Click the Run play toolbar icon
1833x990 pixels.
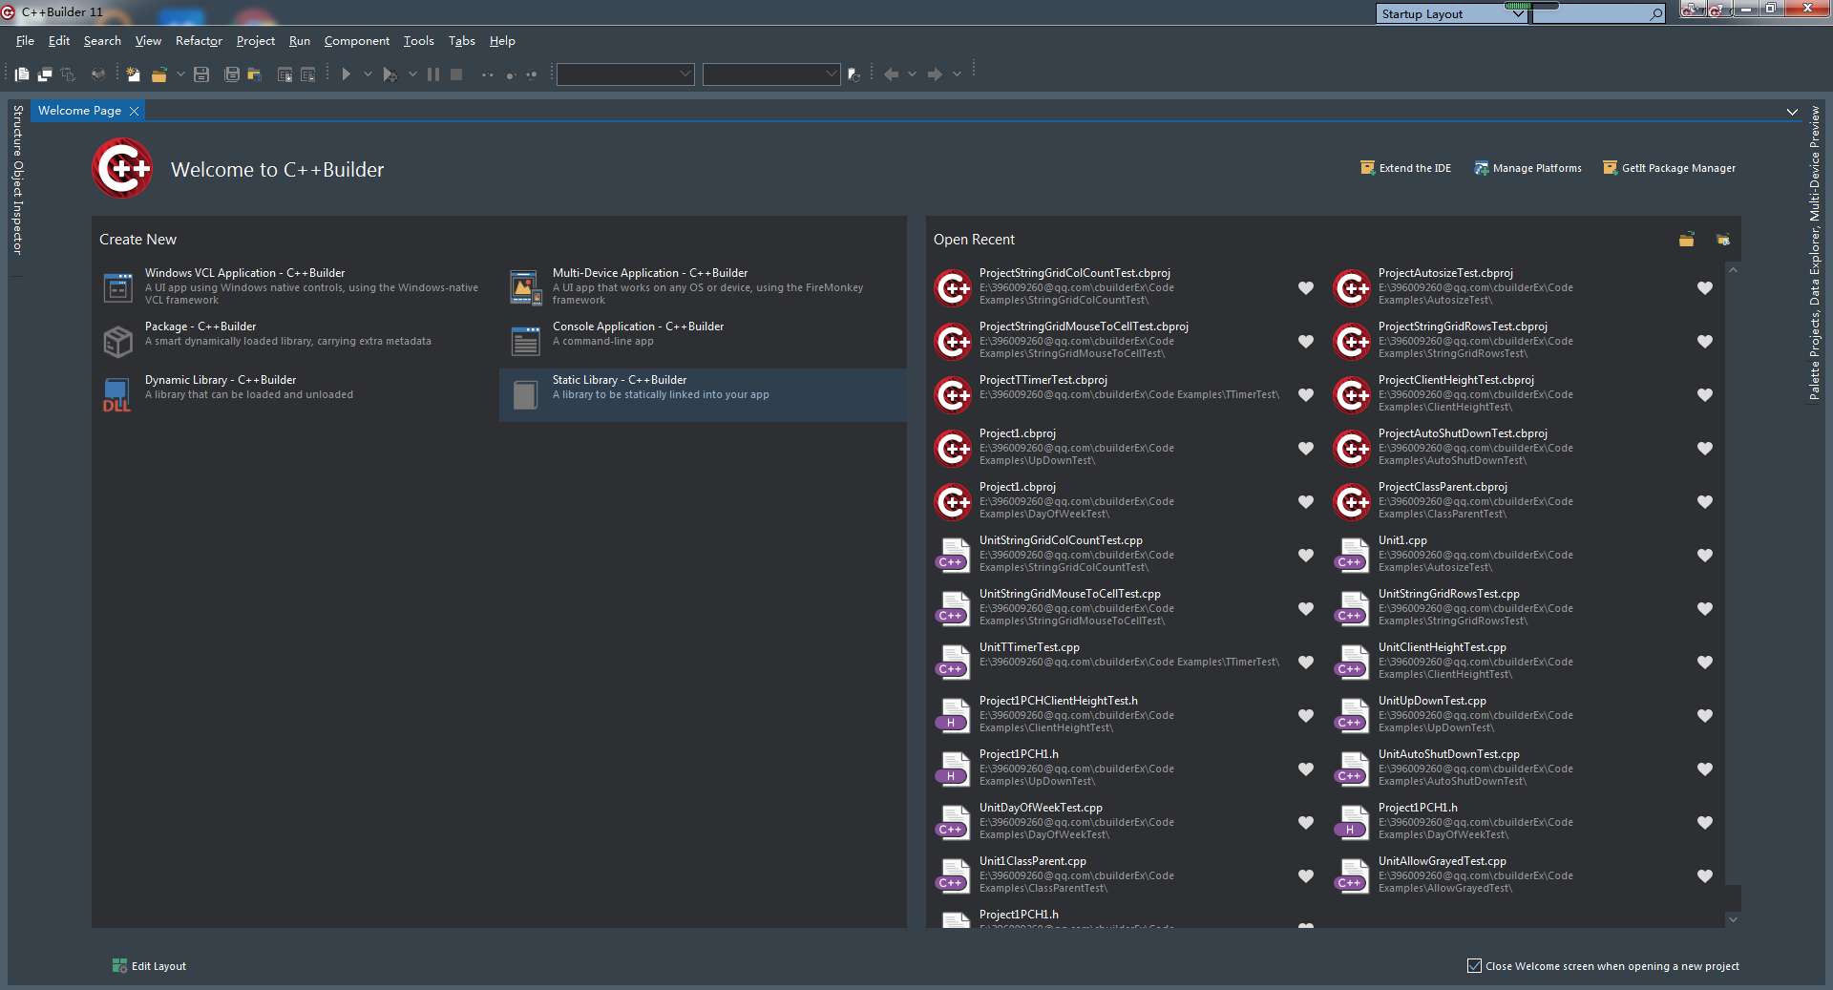tap(347, 74)
